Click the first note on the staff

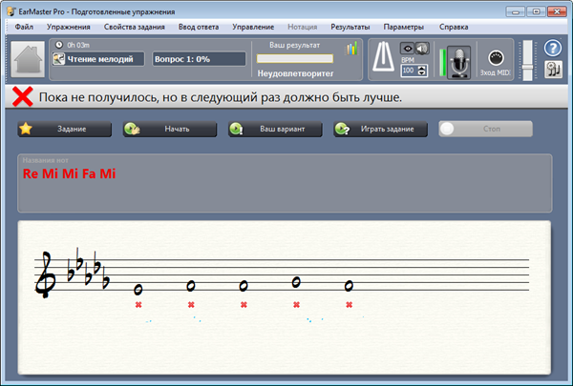138,290
